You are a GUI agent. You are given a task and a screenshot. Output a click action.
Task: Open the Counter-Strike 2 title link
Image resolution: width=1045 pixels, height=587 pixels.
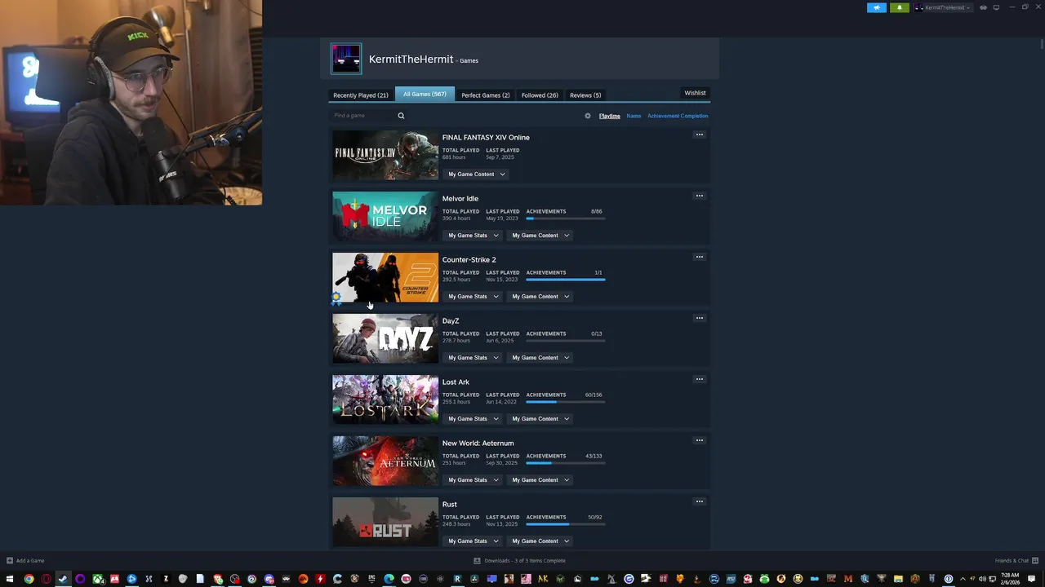coord(469,260)
